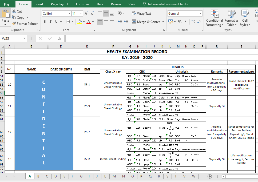The height and width of the screenshot is (182, 258).
Task: Open the View ribbon tab
Action: click(132, 4)
